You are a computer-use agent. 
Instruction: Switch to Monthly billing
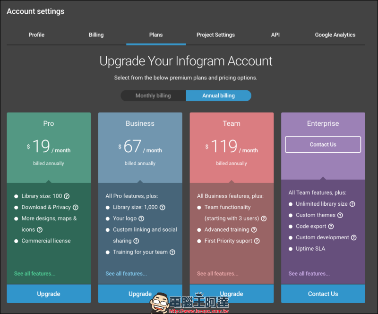(153, 96)
